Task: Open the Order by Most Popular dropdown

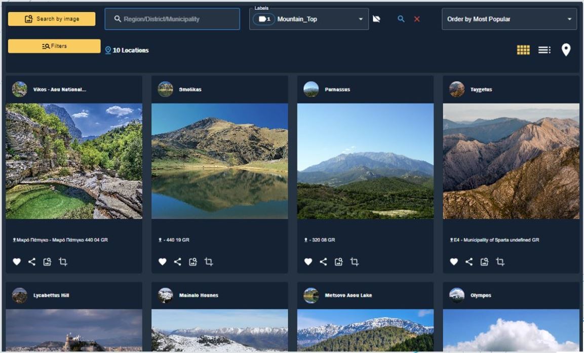Action: coord(509,19)
